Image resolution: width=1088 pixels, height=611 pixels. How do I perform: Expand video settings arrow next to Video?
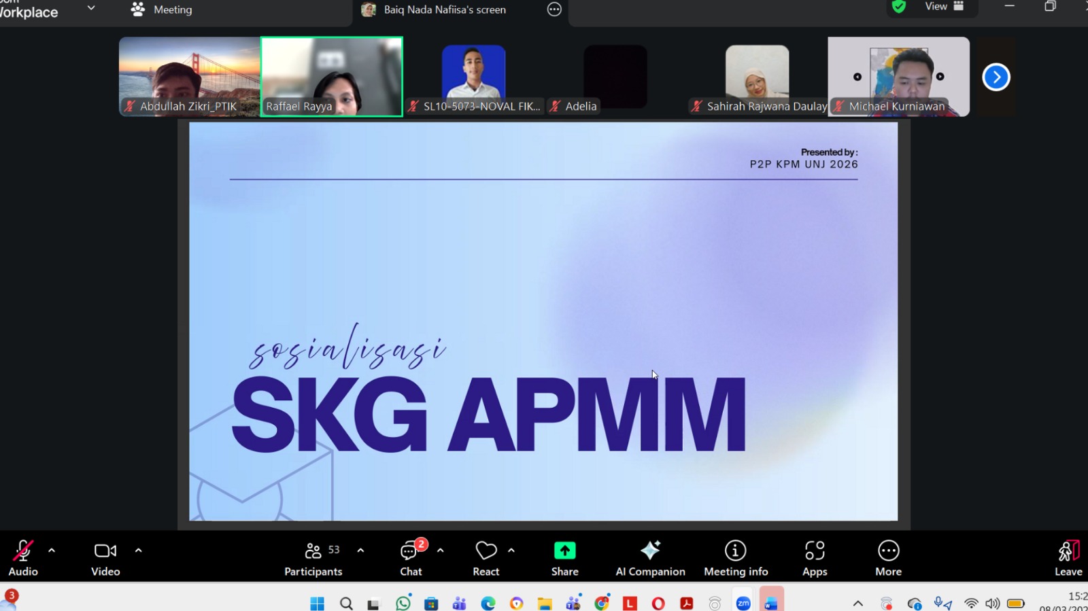[x=139, y=551]
